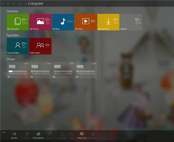Open the Desktop library tile
The image size is (174, 142).
(x=131, y=22)
